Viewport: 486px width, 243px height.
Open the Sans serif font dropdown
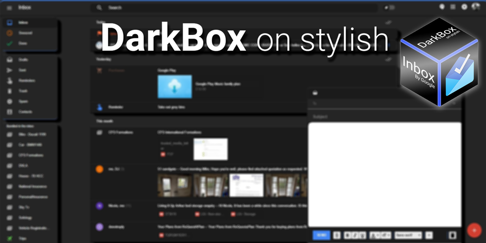pyautogui.click(x=408, y=235)
